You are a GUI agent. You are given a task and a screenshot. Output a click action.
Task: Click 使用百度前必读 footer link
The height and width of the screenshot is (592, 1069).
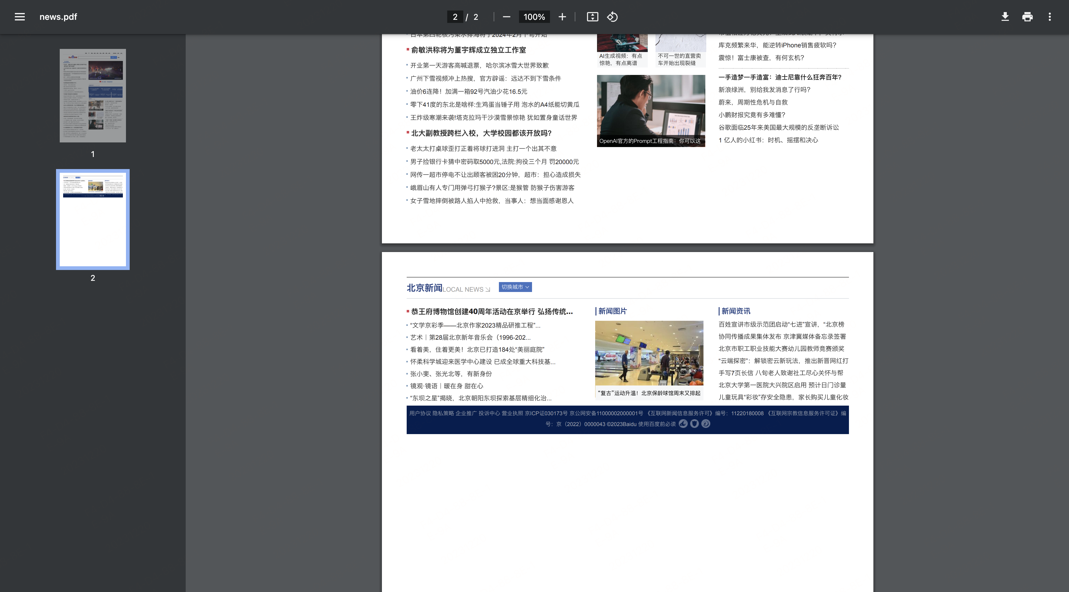coord(657,424)
